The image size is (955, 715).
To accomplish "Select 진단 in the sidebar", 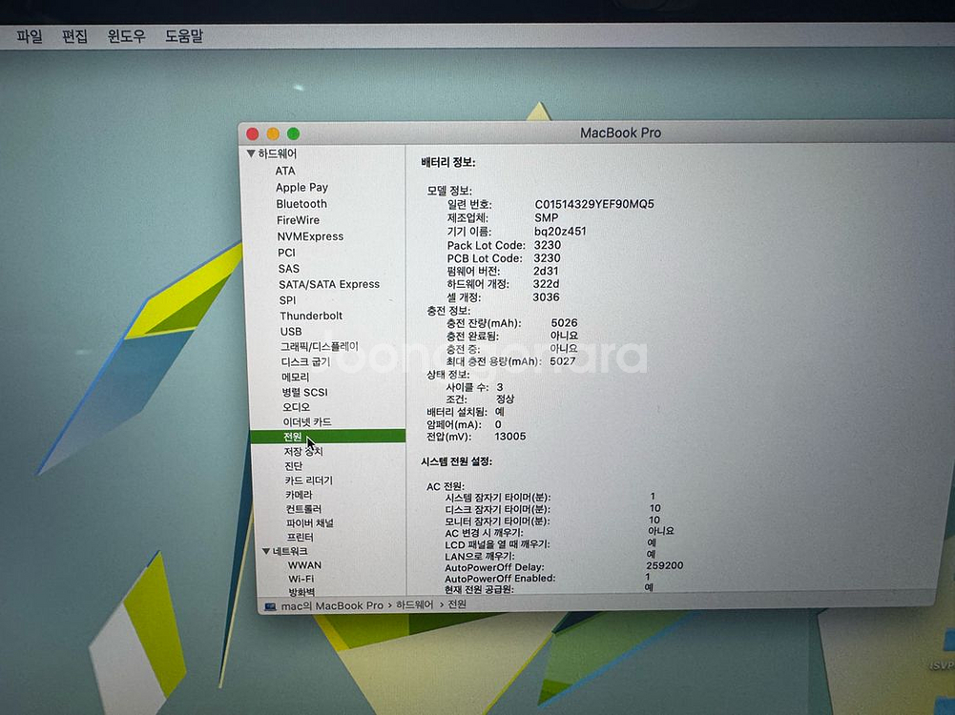I will [294, 465].
